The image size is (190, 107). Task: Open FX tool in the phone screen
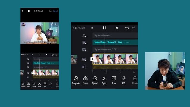pos(50,85)
